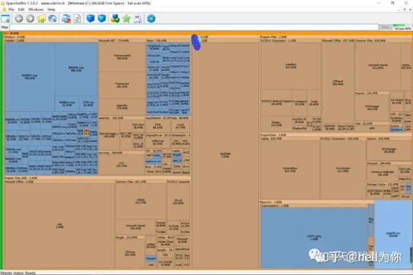Viewport: 413px width, 275px height.
Task: Select the microsoft shared 512.0MB block
Action: [377, 66]
